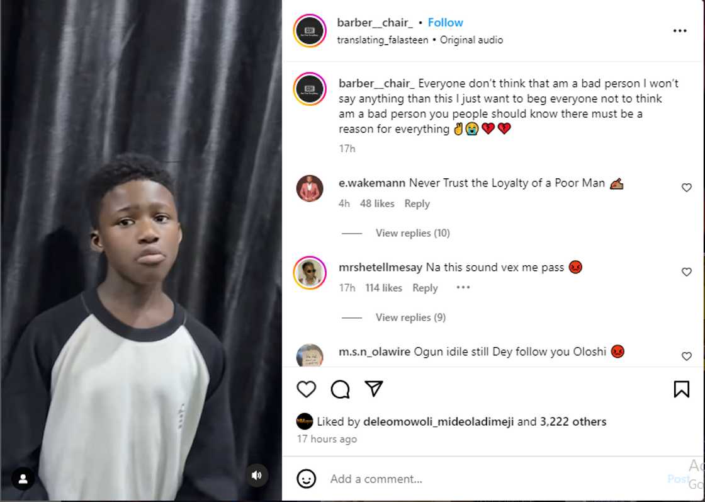Image resolution: width=705 pixels, height=502 pixels.
Task: Save the post with the bookmark icon
Action: [681, 389]
